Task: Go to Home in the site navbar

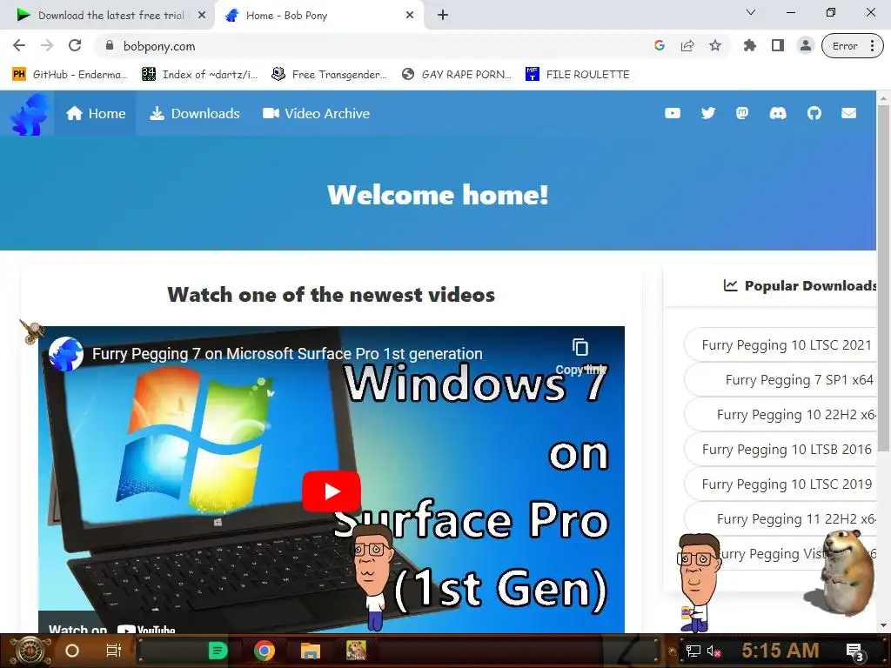Action: tap(96, 114)
